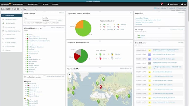Click the Palo Alto Networks node entry
The width and height of the screenshot is (189, 106).
[34, 66]
